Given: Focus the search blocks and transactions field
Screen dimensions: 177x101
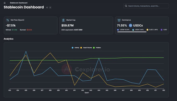Looking at the screenshot, I should (x=146, y=6).
